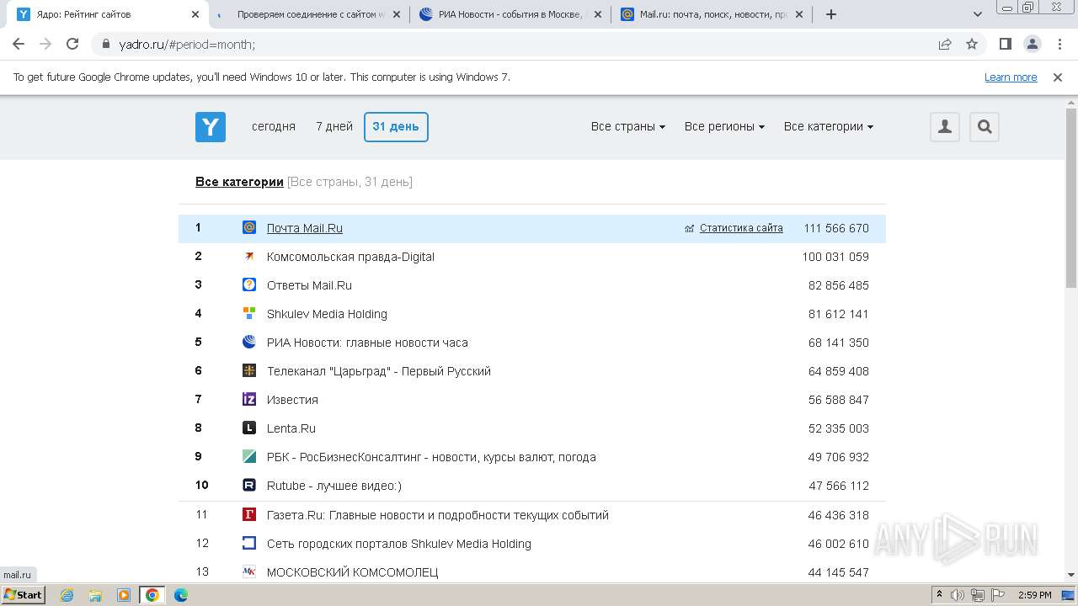Open Телеканал Царьград entry

click(x=379, y=371)
